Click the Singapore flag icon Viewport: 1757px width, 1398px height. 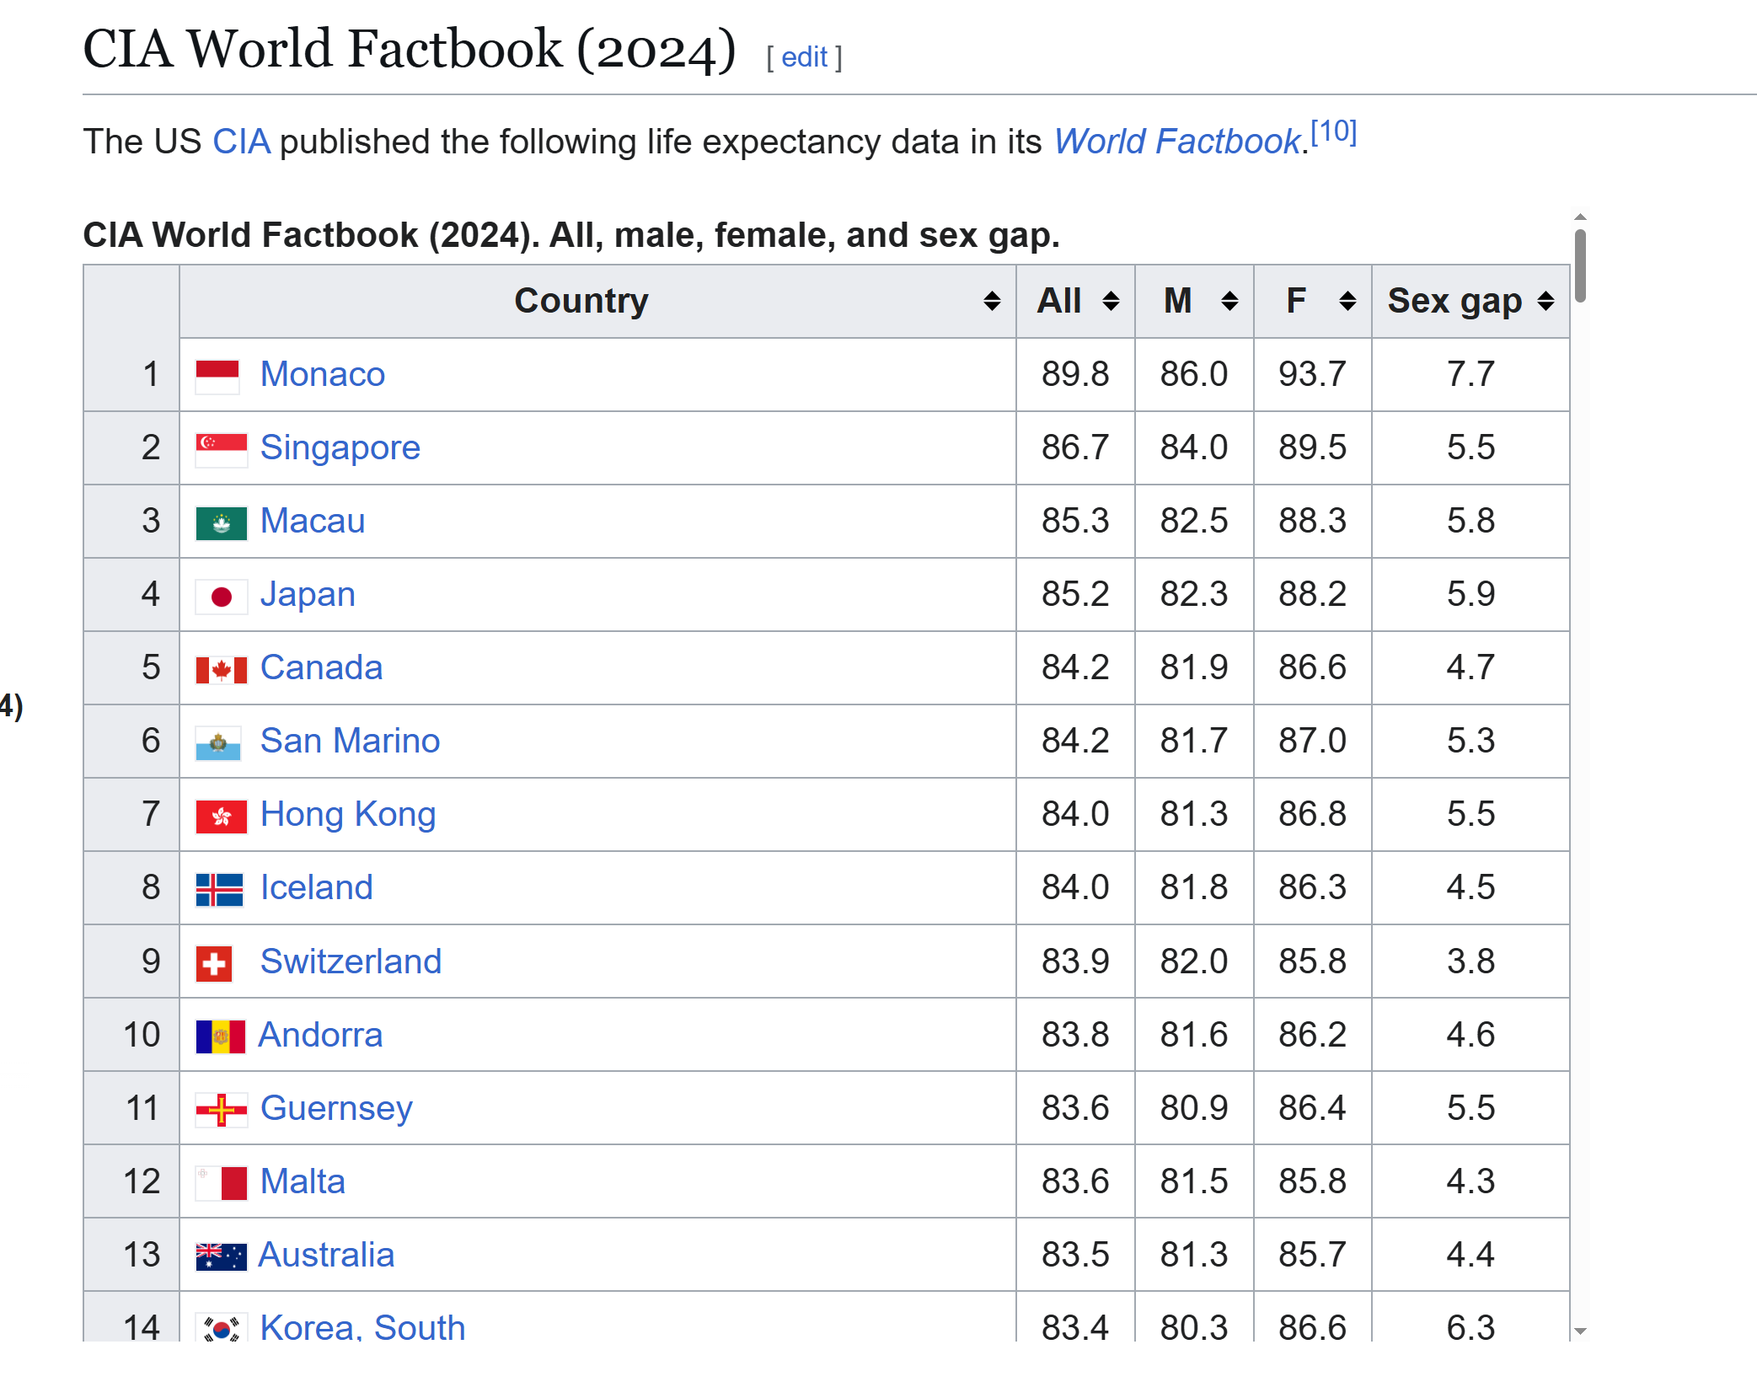pos(221,449)
